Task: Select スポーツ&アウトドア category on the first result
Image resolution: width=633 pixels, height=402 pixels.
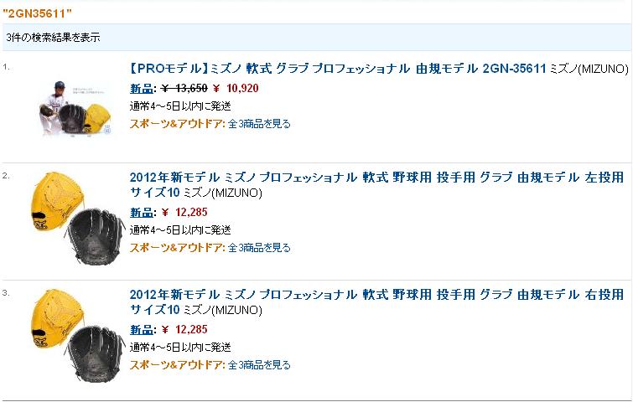Action: pos(176,124)
